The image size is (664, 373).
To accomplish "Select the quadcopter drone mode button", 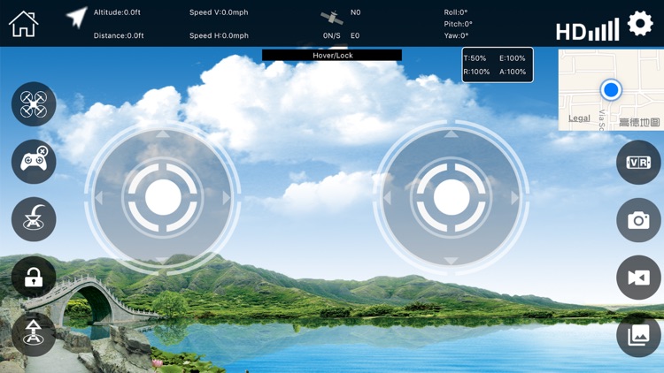I will pyautogui.click(x=34, y=104).
